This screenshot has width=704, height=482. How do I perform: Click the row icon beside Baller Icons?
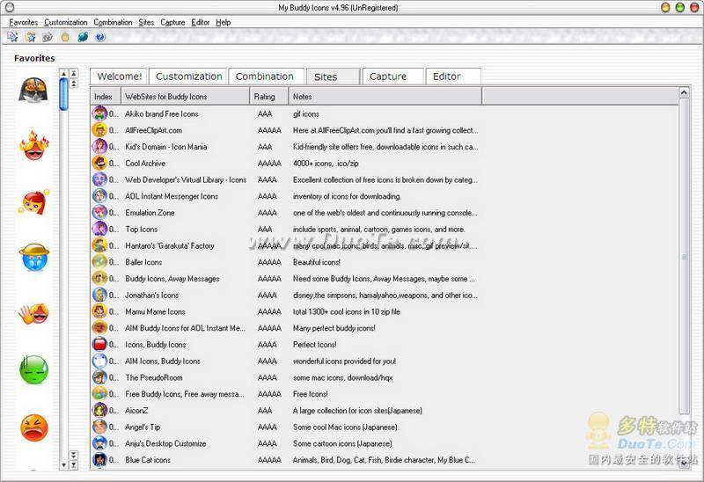pos(99,261)
